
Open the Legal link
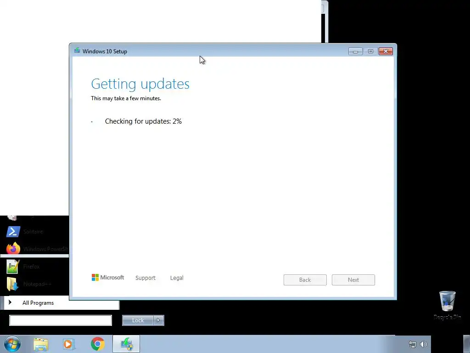click(177, 278)
